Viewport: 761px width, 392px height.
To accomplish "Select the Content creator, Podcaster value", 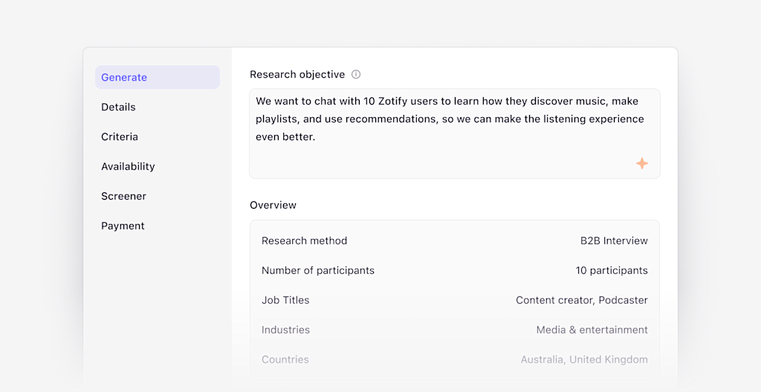I will click(x=582, y=300).
